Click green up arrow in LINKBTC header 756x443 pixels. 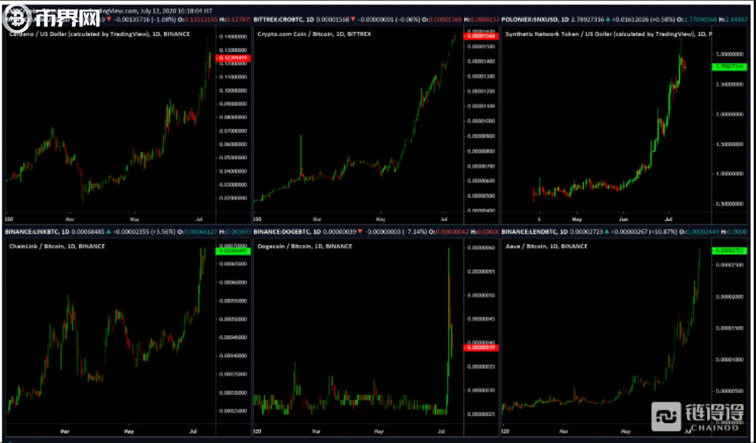click(108, 232)
